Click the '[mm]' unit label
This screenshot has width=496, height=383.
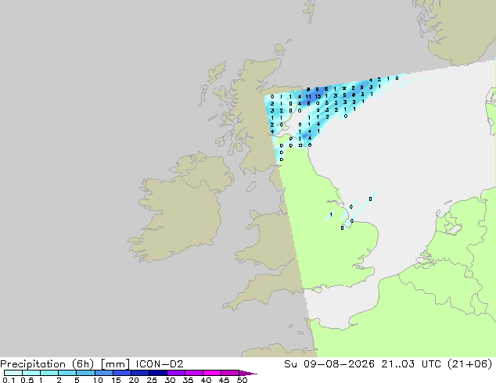click(x=115, y=364)
